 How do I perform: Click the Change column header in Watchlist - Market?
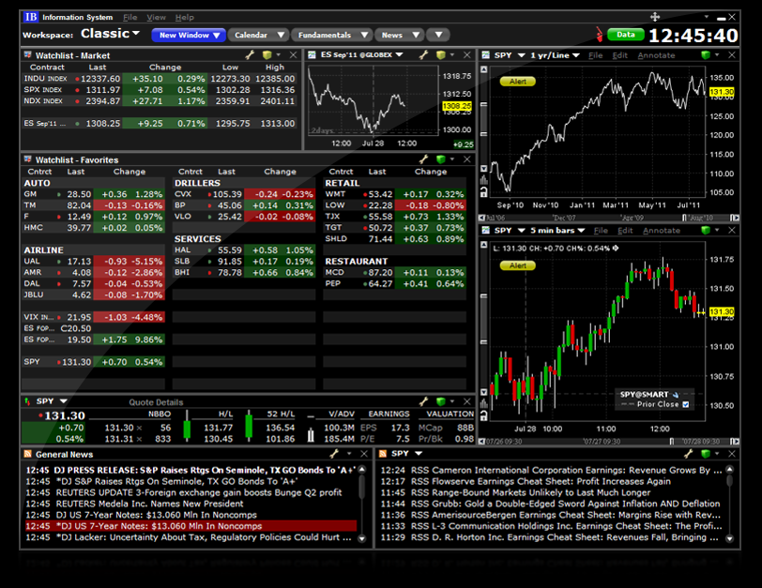[165, 67]
